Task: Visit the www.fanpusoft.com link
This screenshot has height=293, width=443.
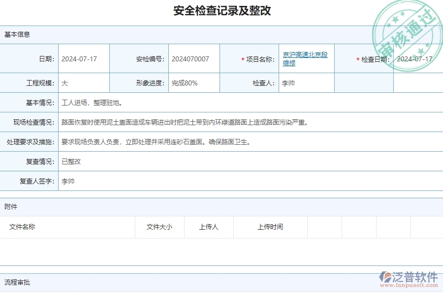Action: point(409,284)
